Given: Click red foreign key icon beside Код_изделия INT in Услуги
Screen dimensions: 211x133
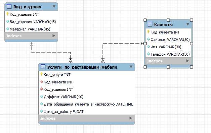Looking at the screenshot, I should (42, 89).
